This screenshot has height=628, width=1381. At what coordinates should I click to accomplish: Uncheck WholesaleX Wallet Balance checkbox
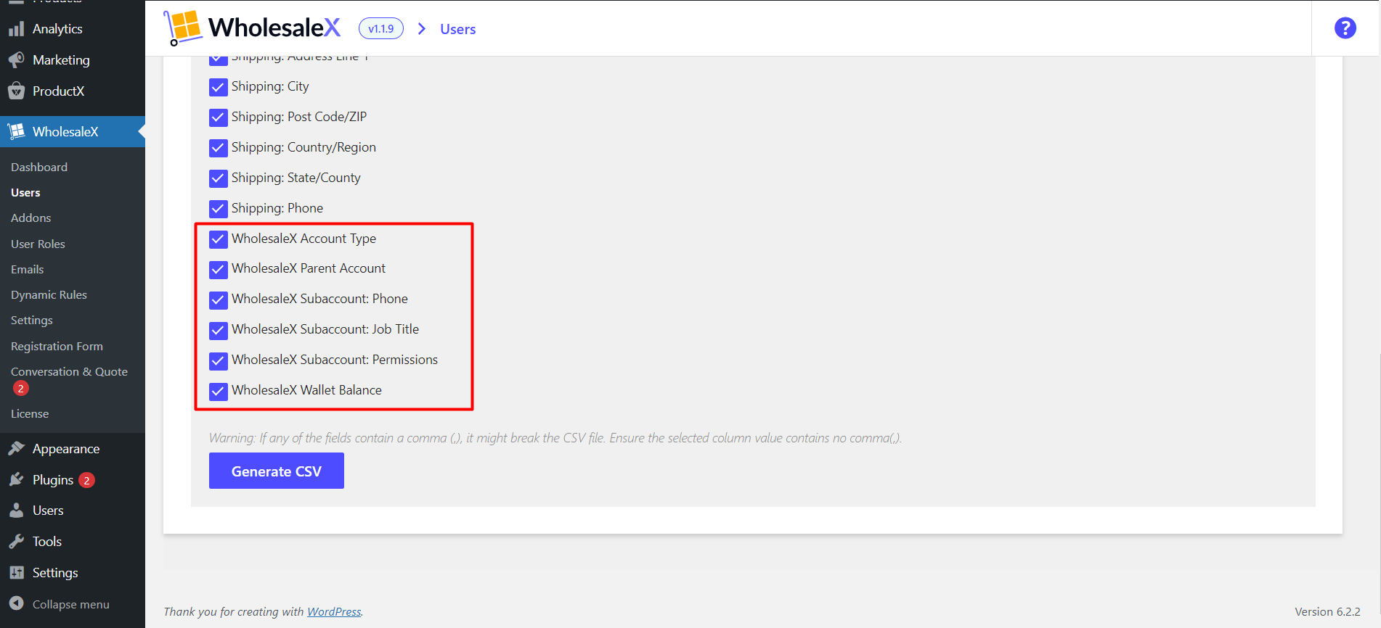pos(219,391)
